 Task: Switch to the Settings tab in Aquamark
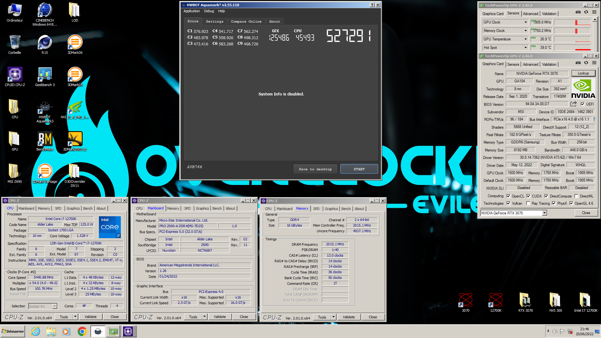pos(215,22)
